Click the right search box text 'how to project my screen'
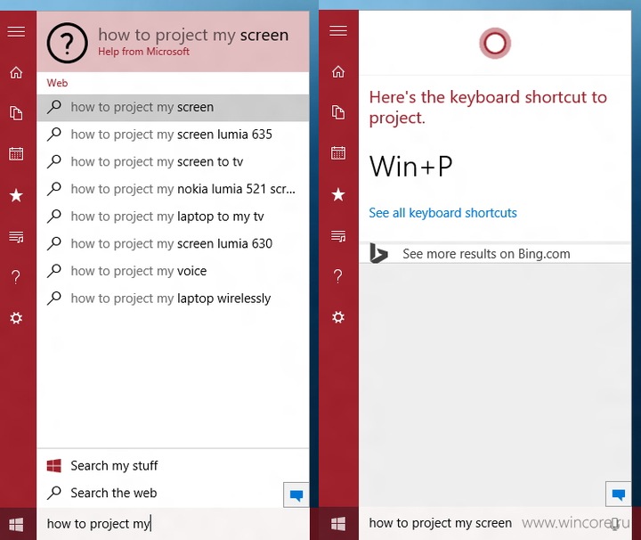641x540 pixels. 441,523
